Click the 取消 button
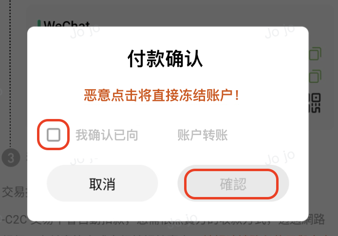 pos(102,183)
